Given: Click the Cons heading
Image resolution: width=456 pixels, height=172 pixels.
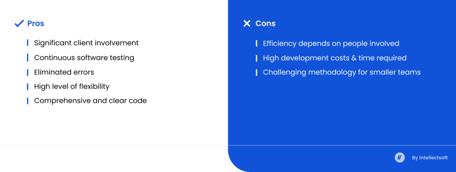Looking at the screenshot, I should [265, 24].
